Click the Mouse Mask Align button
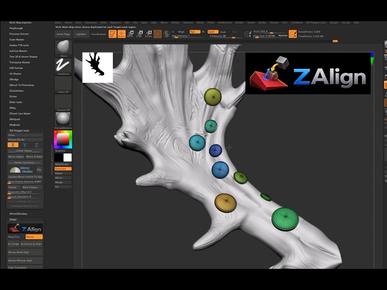387x290 pixels. (x=25, y=253)
